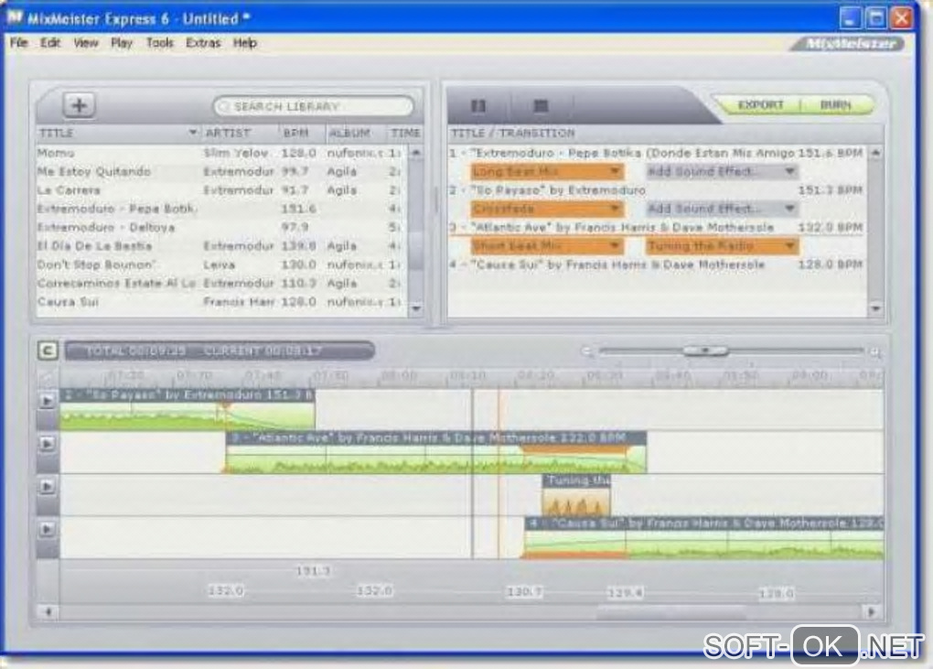Open the Edit menu
Viewport: 933px width, 669px height.
[50, 43]
